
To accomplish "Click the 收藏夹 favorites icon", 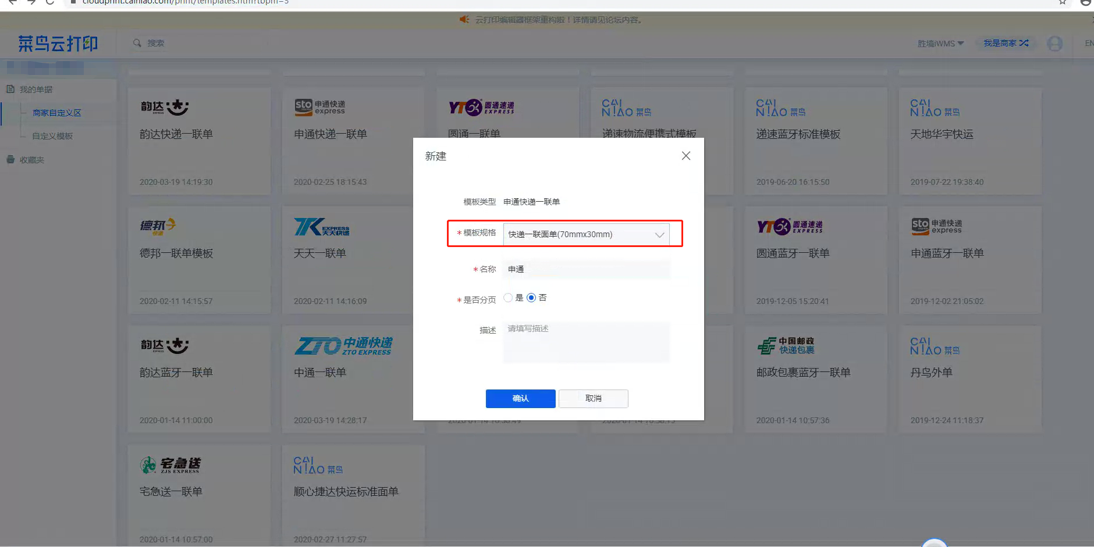I will coord(10,160).
